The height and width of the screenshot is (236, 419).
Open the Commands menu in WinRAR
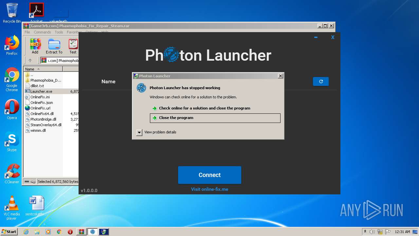point(42,32)
